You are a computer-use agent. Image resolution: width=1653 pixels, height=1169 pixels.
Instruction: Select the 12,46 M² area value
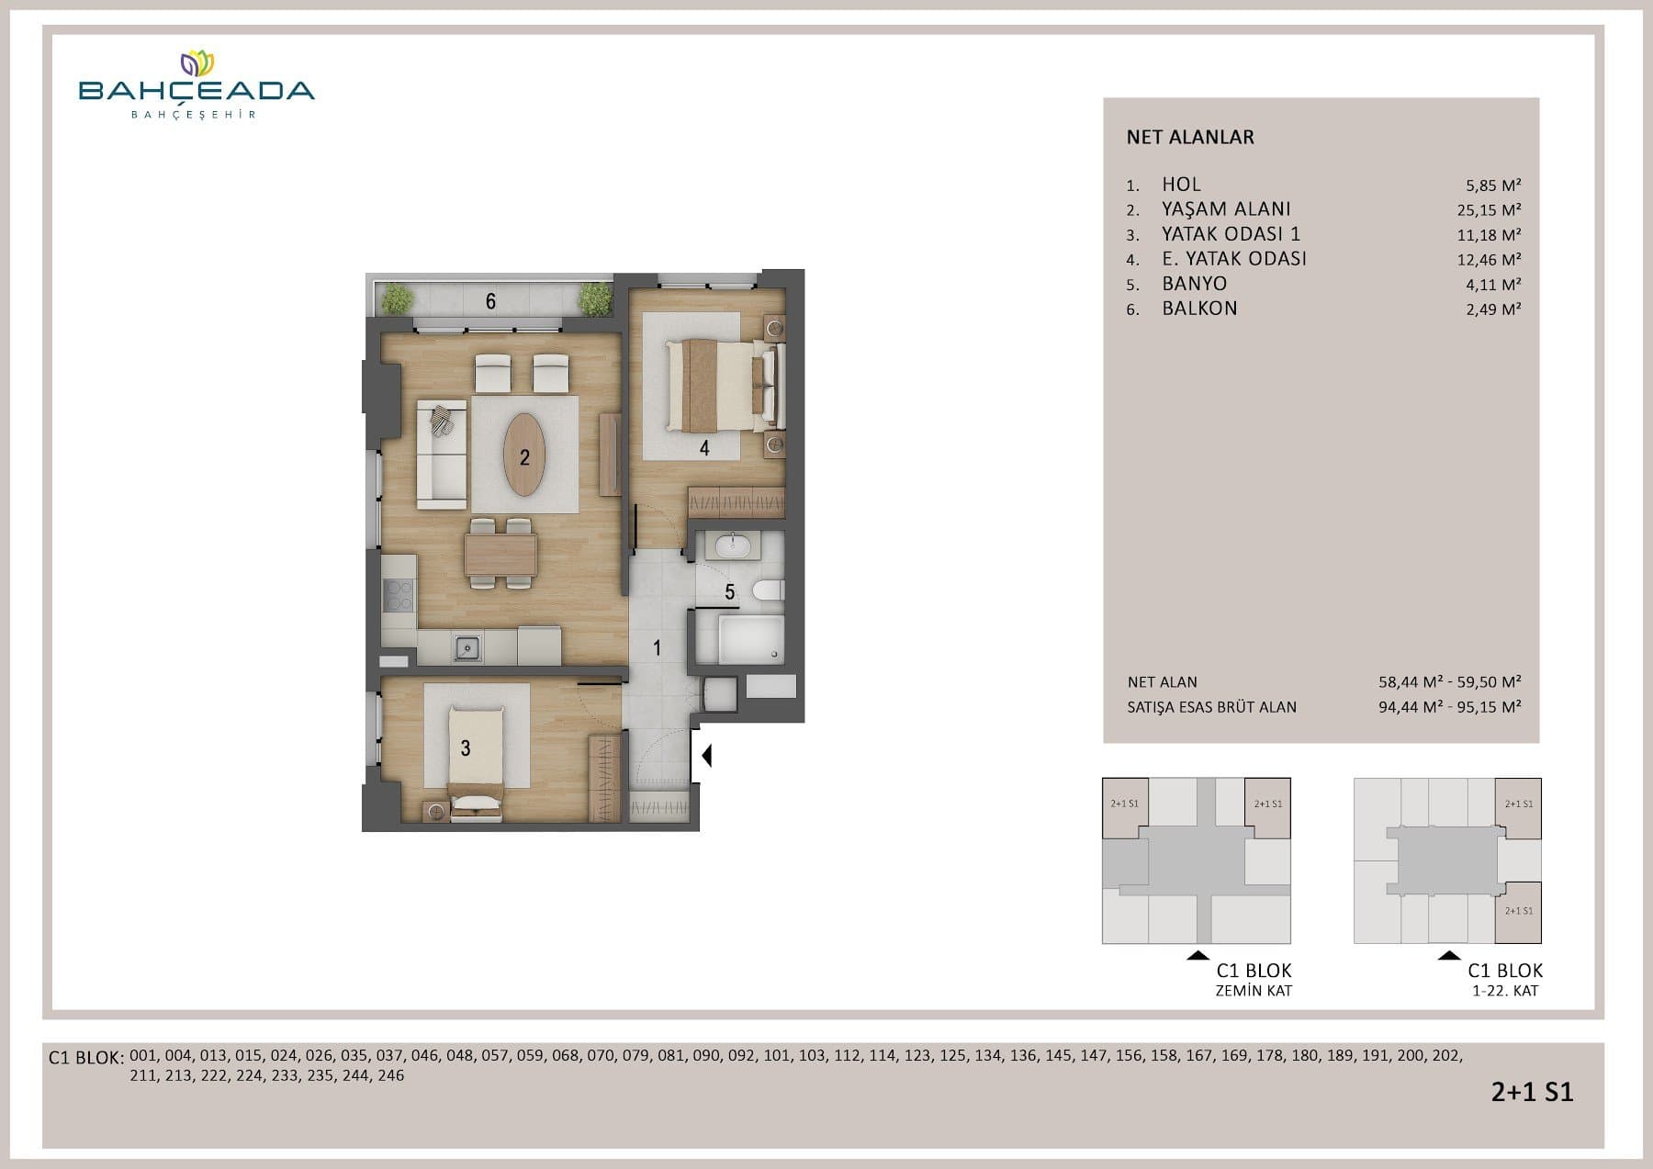click(x=1489, y=260)
